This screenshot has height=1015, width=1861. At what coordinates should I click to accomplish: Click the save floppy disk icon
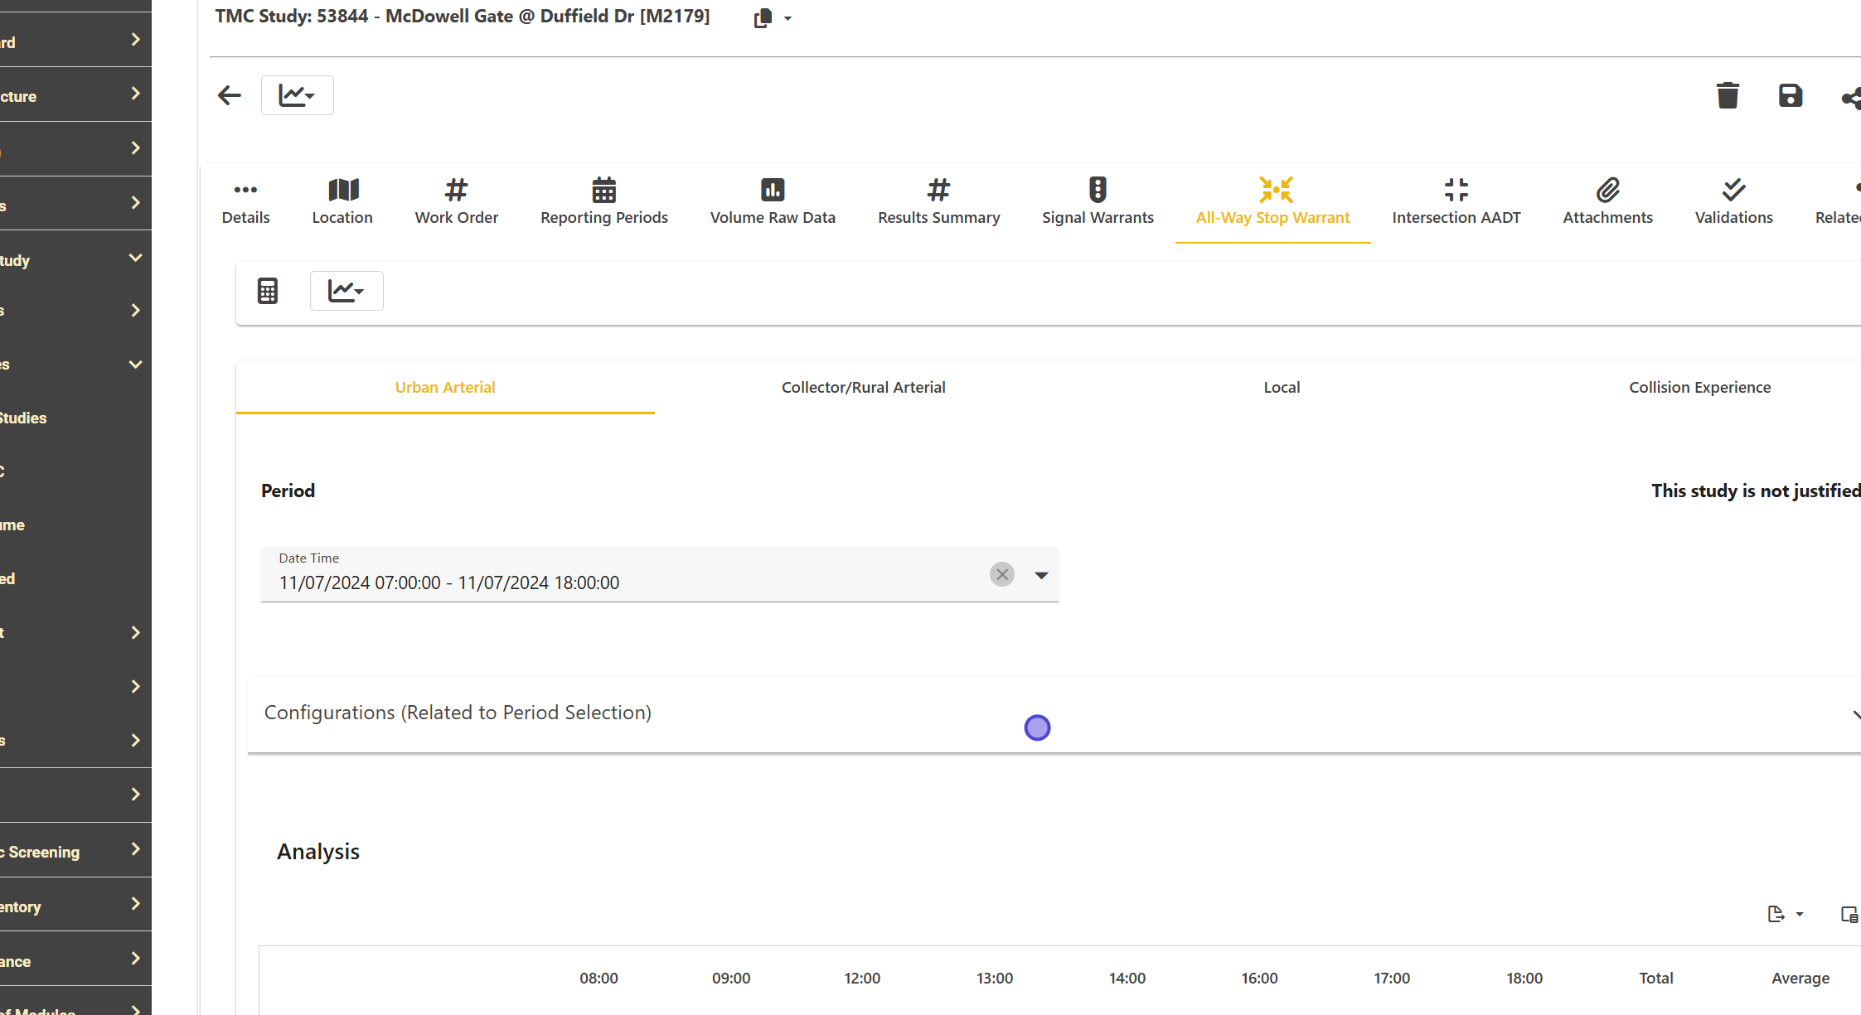coord(1791,96)
